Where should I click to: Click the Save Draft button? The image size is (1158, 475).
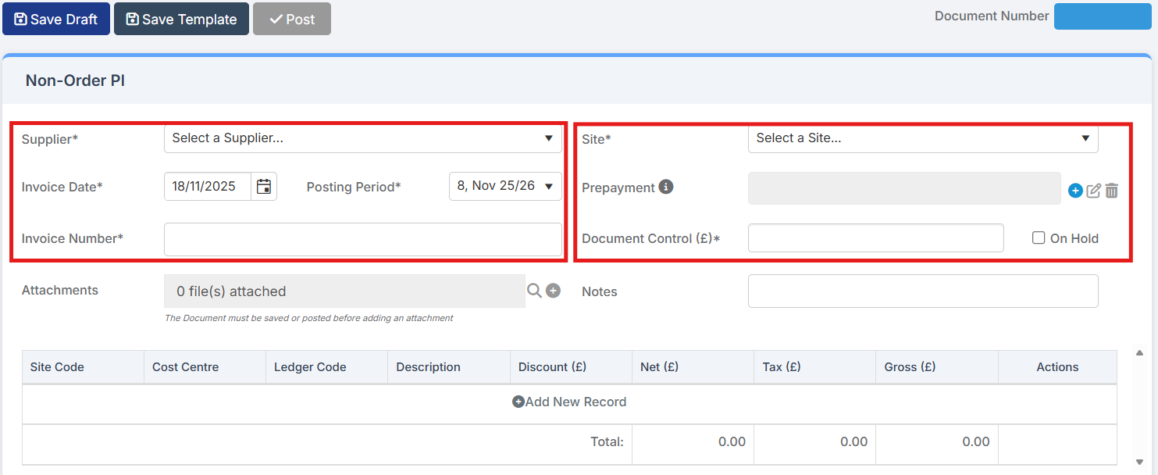(56, 19)
